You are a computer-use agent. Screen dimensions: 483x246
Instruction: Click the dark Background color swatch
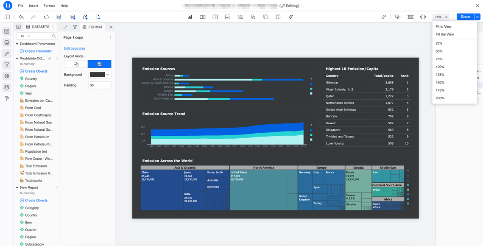(97, 75)
